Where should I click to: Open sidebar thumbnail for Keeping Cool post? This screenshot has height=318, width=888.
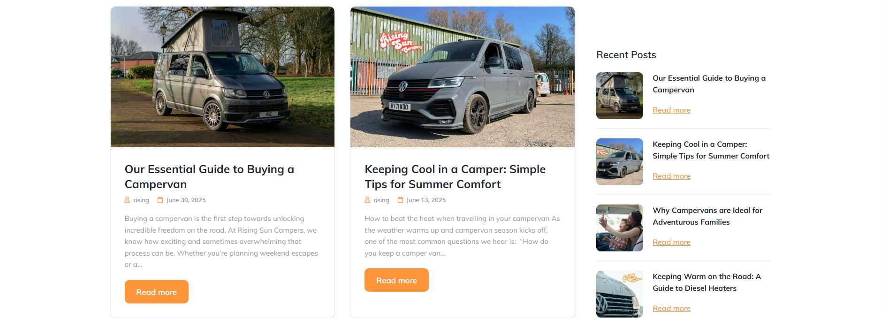point(619,162)
